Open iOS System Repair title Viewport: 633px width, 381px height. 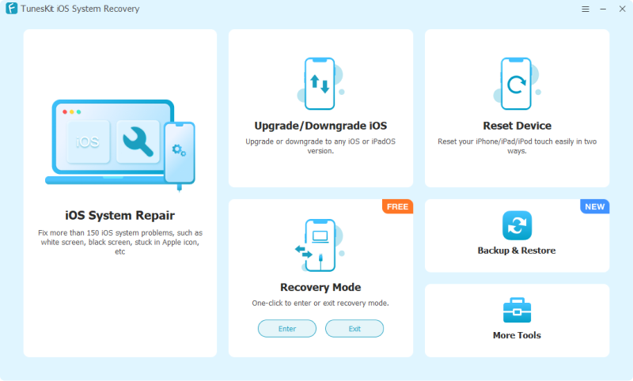[x=120, y=215]
